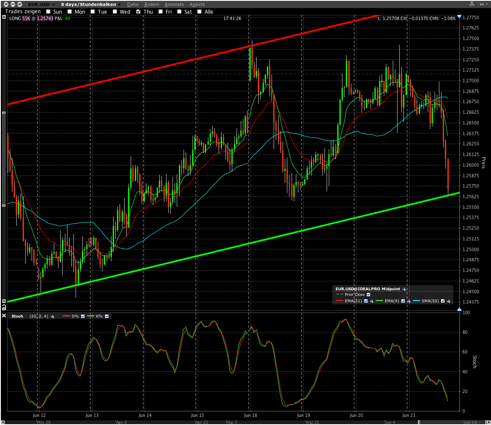Click the CH%: -1.08% change readout
Viewport: 491px width, 425px height.
coord(442,18)
